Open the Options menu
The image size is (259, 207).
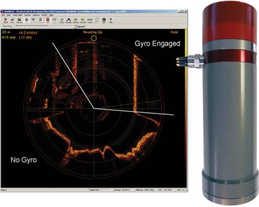[36, 15]
